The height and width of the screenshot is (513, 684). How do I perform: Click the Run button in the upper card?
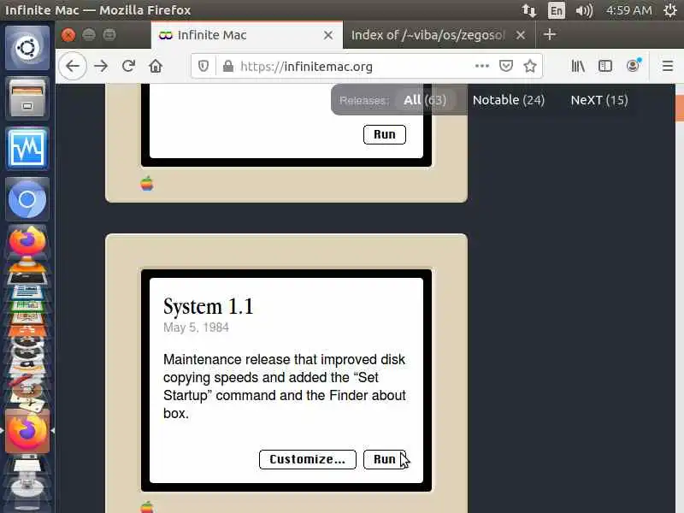point(384,134)
